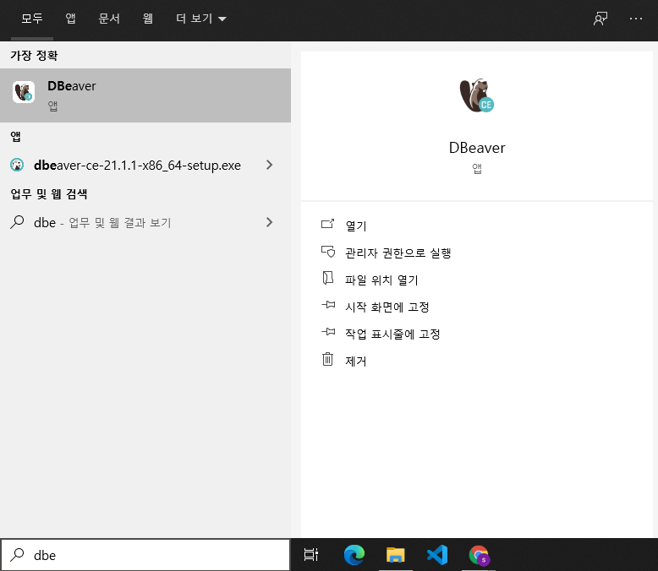658x571 pixels.
Task: Open Task View on taskbar
Action: click(311, 555)
